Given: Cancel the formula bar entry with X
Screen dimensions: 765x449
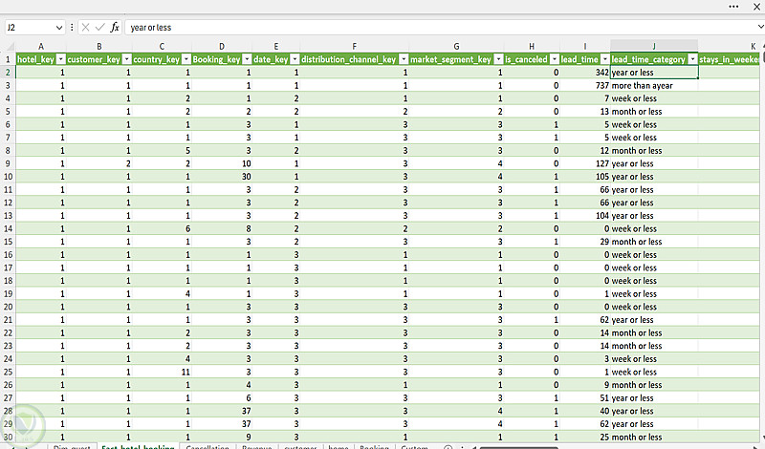Looking at the screenshot, I should [85, 28].
